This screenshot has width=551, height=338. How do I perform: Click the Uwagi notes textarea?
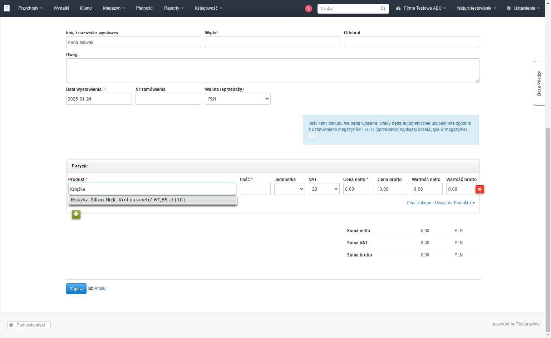coord(273,71)
